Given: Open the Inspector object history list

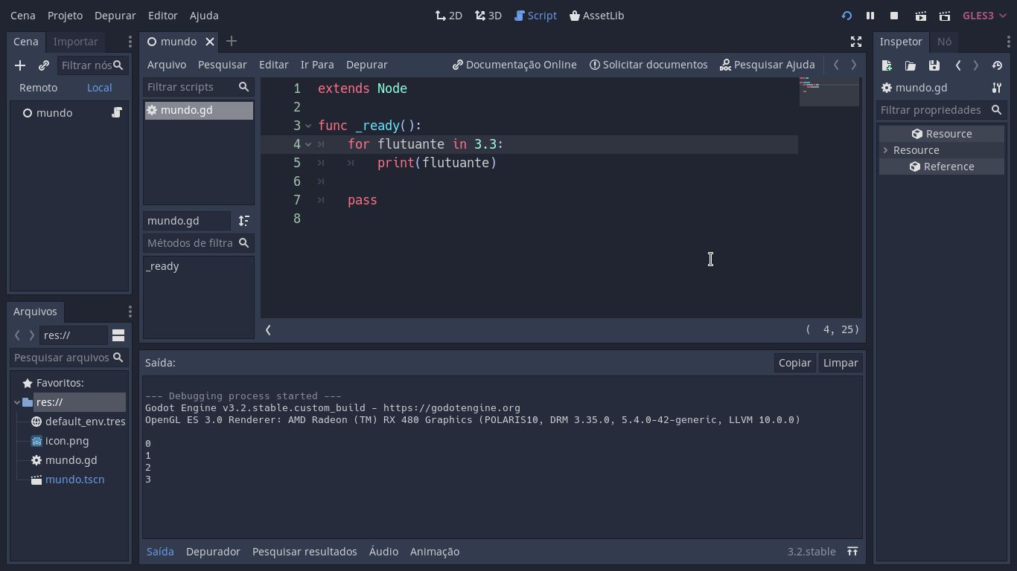Looking at the screenshot, I should point(997,65).
